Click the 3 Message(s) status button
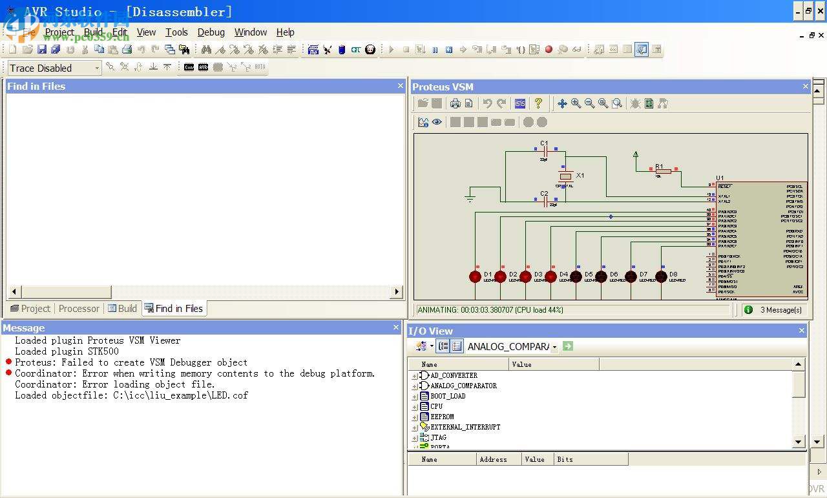The width and height of the screenshot is (827, 498). pyautogui.click(x=775, y=310)
